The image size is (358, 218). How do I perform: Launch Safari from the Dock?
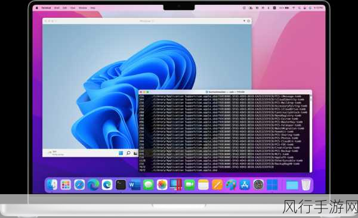(79, 185)
